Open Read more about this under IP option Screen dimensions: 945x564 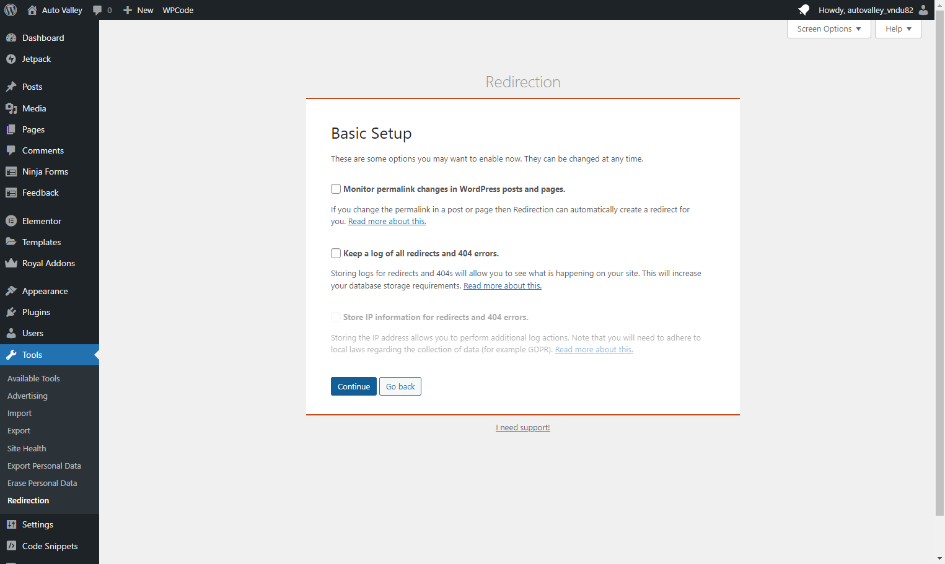pyautogui.click(x=594, y=350)
